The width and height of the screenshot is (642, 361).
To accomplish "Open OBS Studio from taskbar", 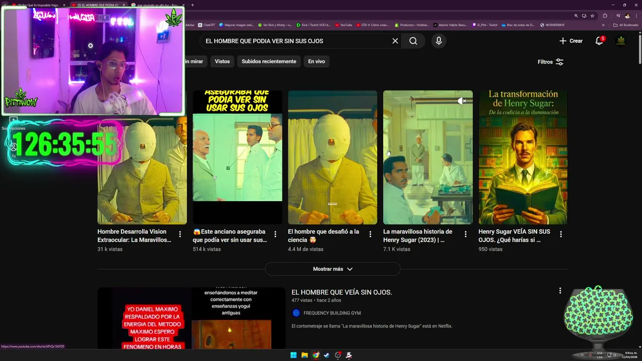I will pyautogui.click(x=338, y=355).
